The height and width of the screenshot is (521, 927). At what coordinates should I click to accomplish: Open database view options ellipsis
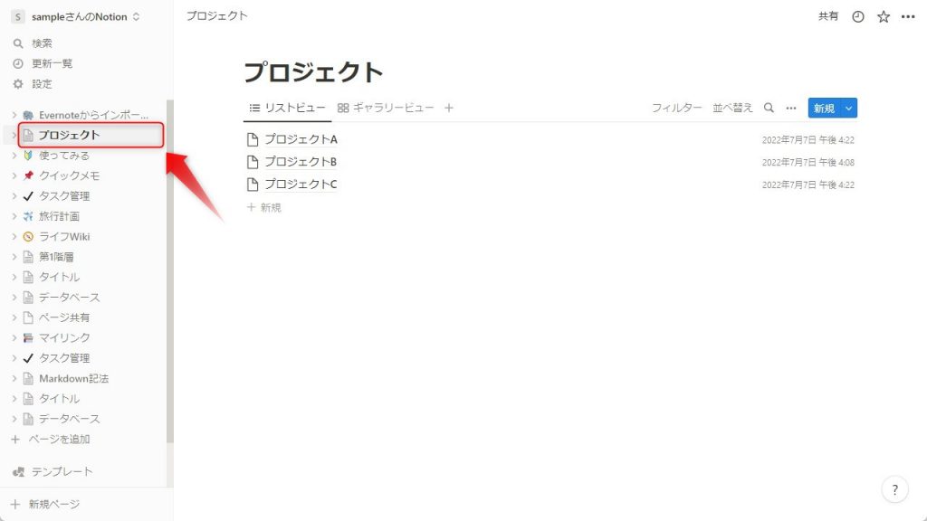click(791, 109)
